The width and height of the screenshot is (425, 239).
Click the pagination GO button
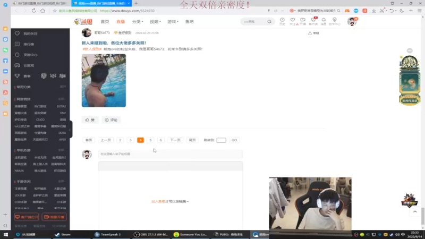point(234,140)
